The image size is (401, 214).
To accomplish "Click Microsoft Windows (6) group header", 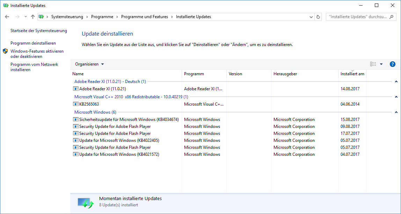I will tap(95, 112).
